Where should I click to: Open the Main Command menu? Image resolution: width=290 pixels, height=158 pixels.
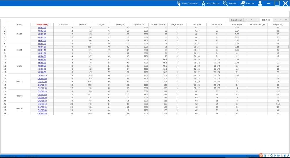click(x=187, y=3)
